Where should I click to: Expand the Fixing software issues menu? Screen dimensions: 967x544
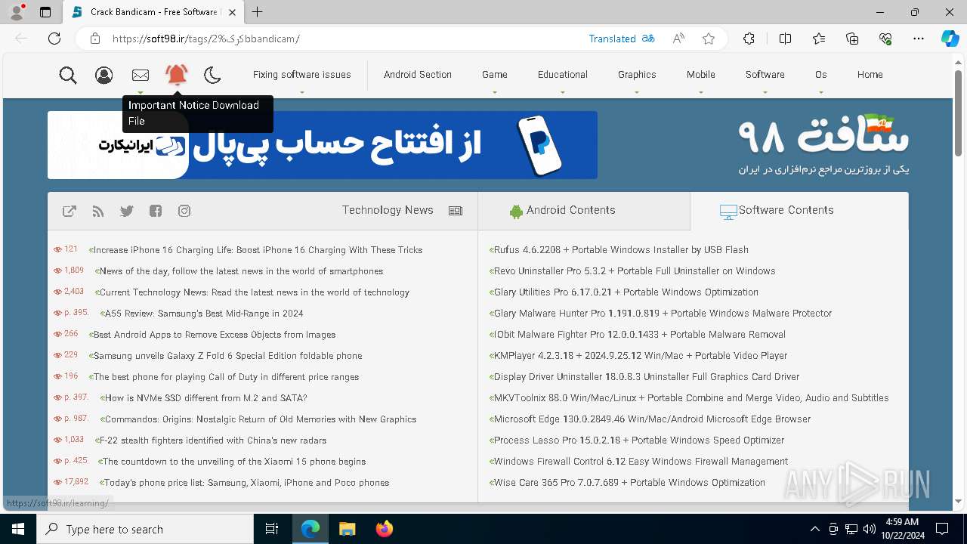(x=302, y=75)
